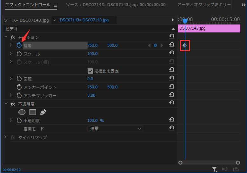Enable the Scale (スケール) stopwatch animation

coord(19,54)
